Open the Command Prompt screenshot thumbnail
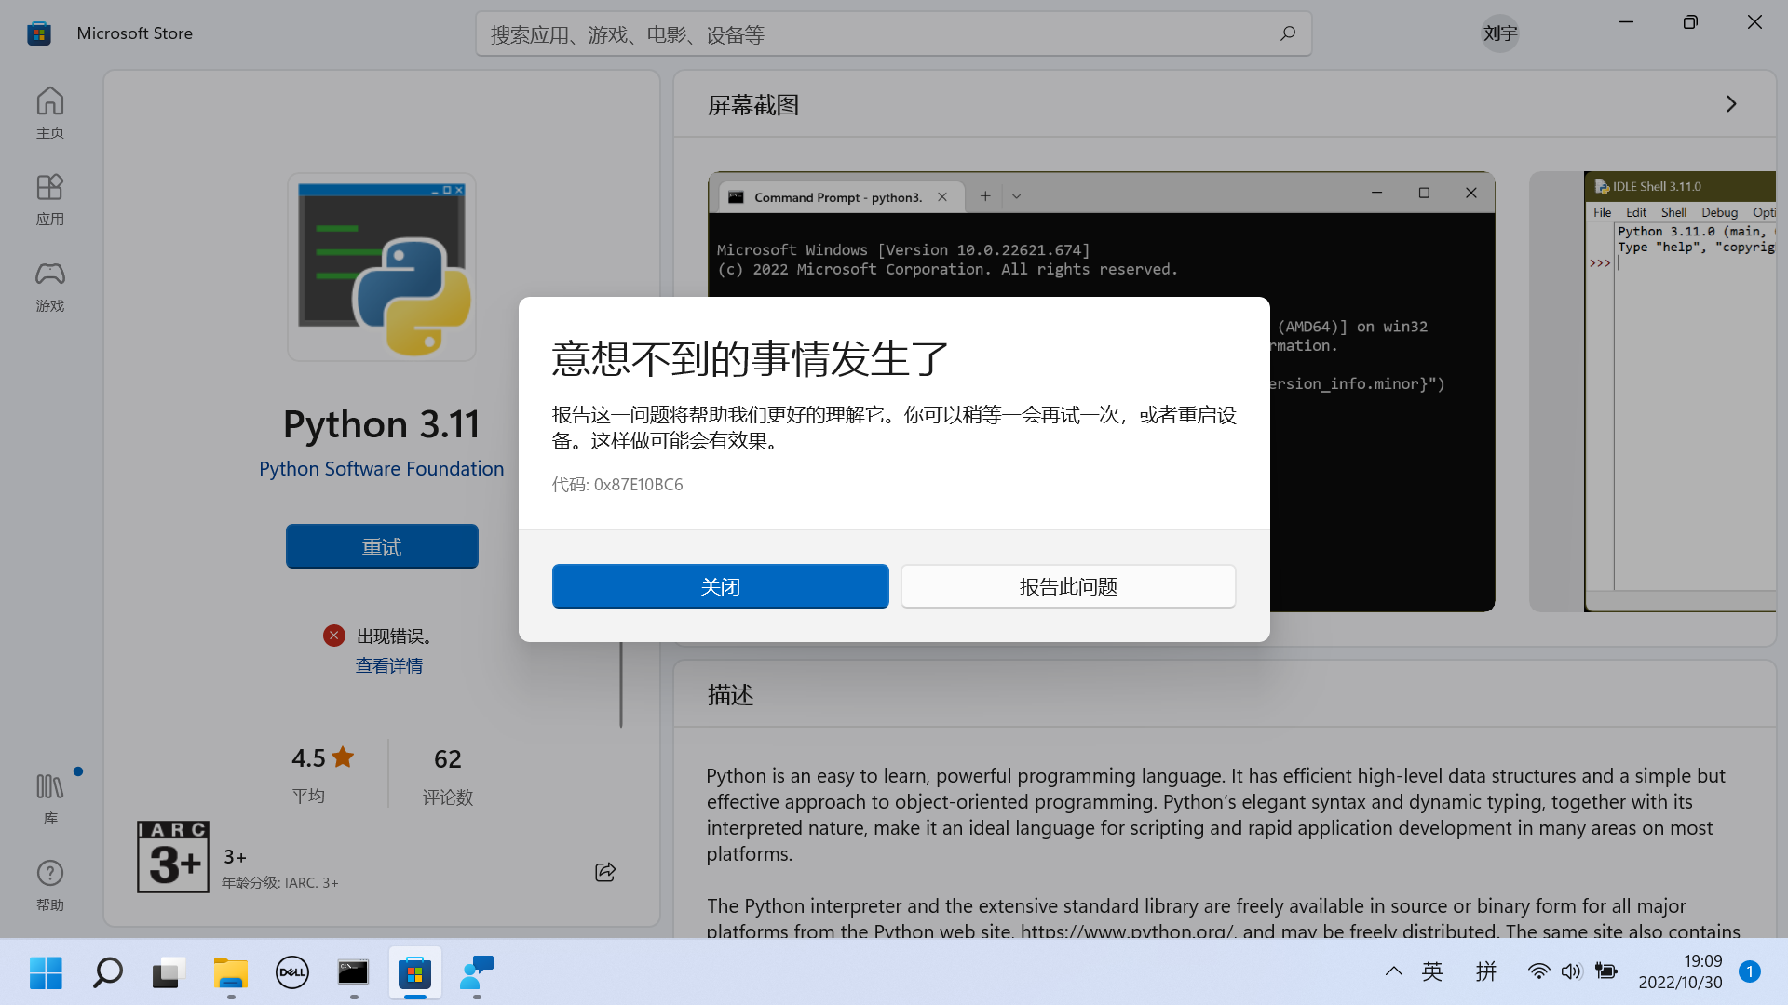This screenshot has width=1788, height=1005. [1102, 392]
